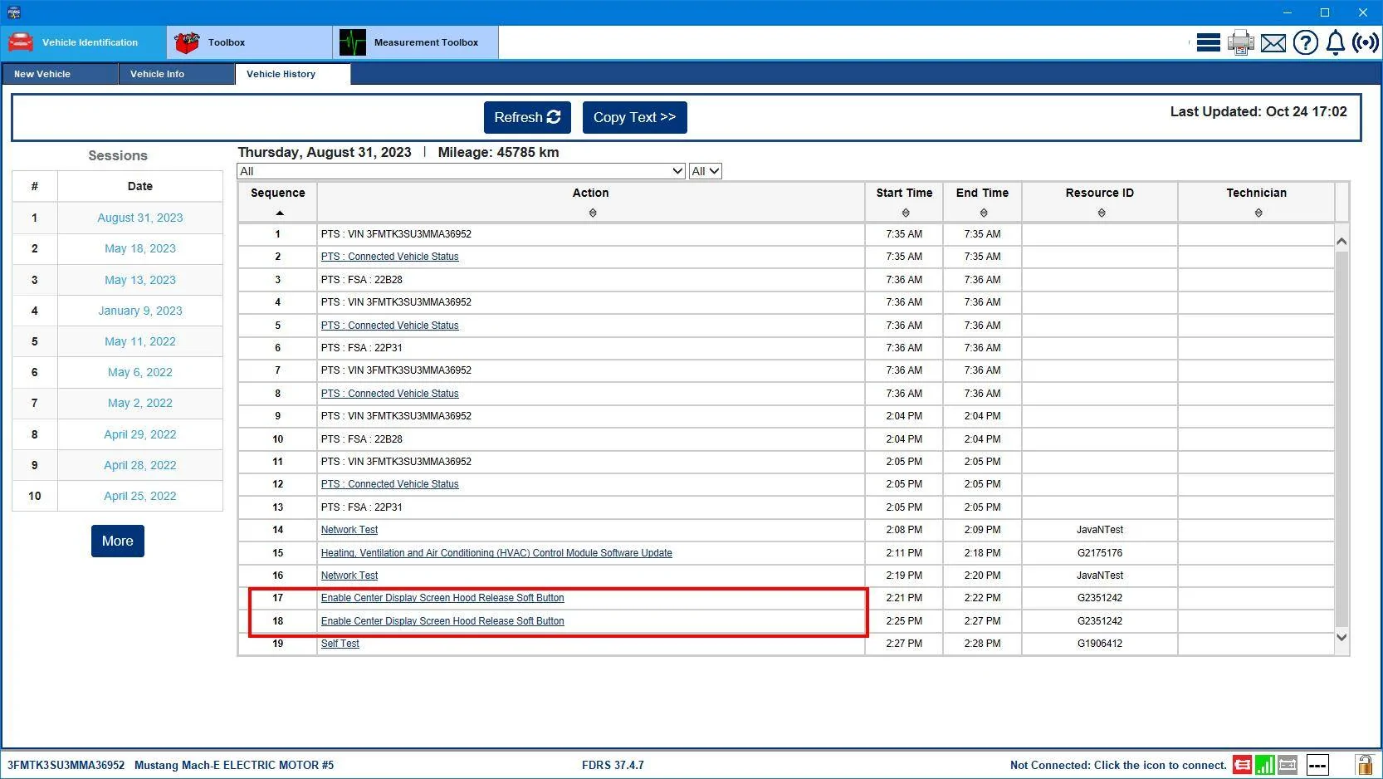Viewport: 1383px width, 779px height.
Task: Click the 'Mileage: 45785 km' text
Action: [498, 152]
